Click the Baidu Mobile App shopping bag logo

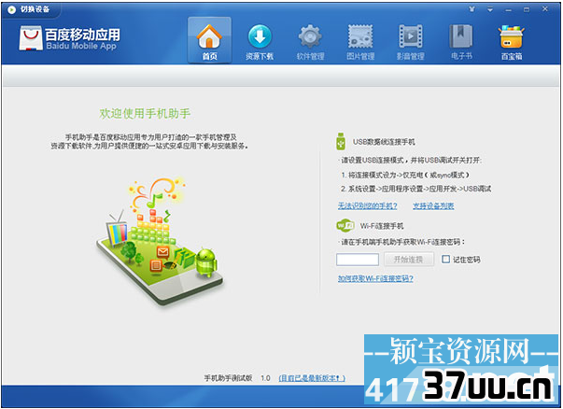31,38
